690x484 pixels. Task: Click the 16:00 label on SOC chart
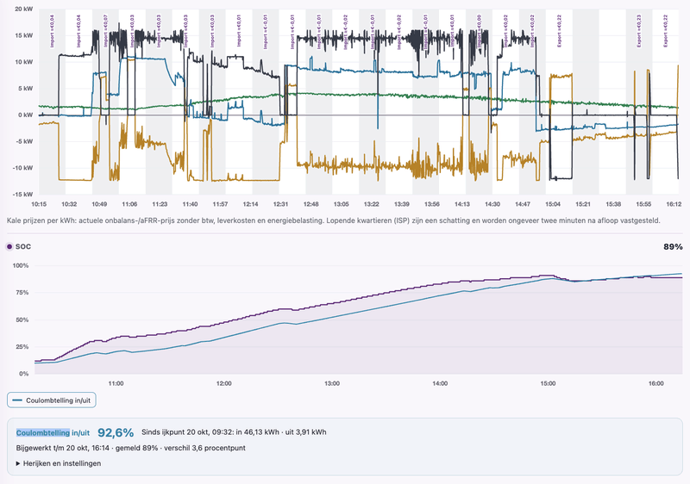[655, 383]
